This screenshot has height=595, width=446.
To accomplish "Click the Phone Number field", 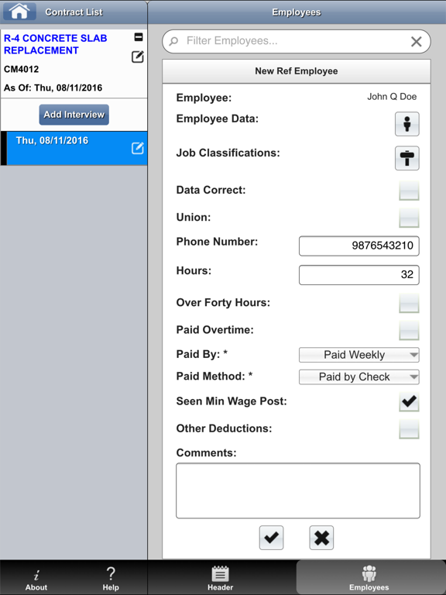I will click(359, 246).
